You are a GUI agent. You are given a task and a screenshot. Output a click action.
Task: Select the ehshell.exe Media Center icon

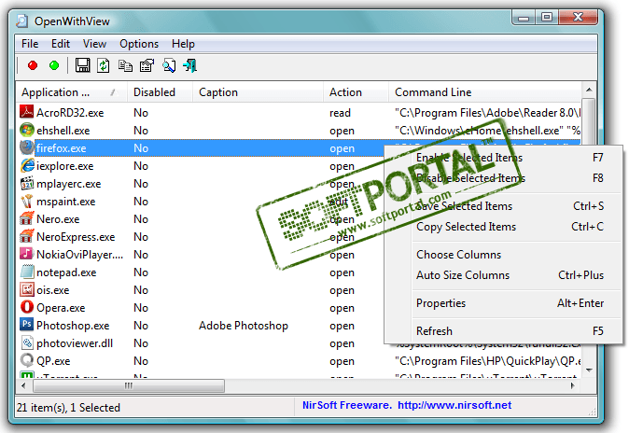click(26, 130)
